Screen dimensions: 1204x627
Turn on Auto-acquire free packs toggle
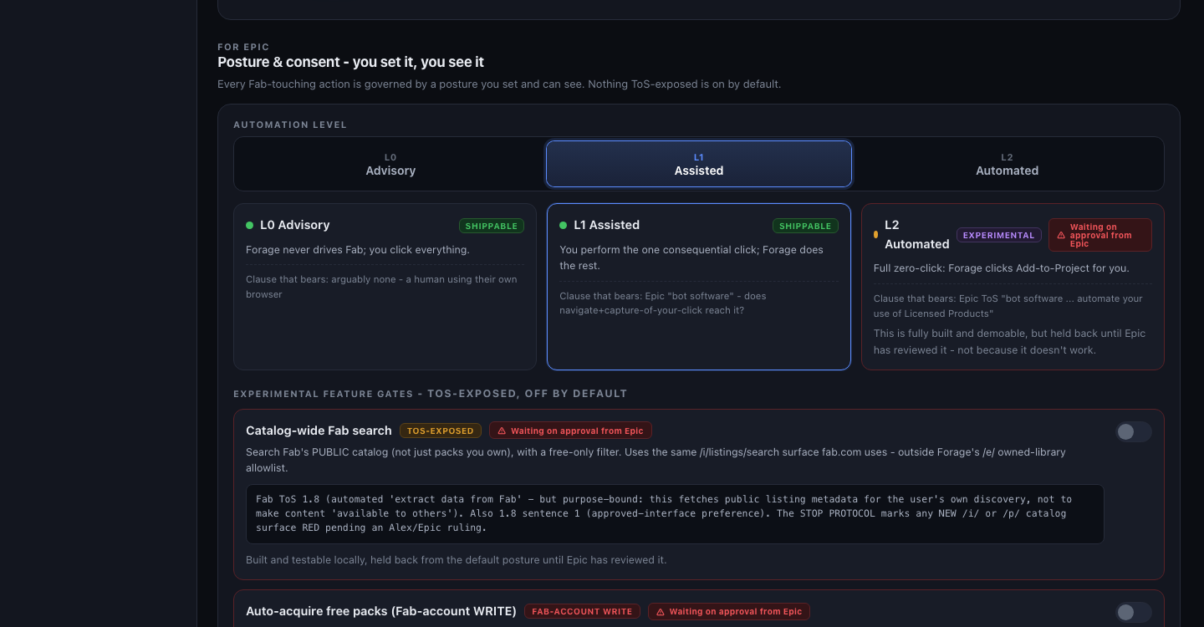1134,613
